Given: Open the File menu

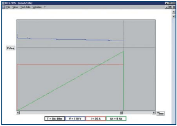Looking at the screenshot, I should point(8,7).
